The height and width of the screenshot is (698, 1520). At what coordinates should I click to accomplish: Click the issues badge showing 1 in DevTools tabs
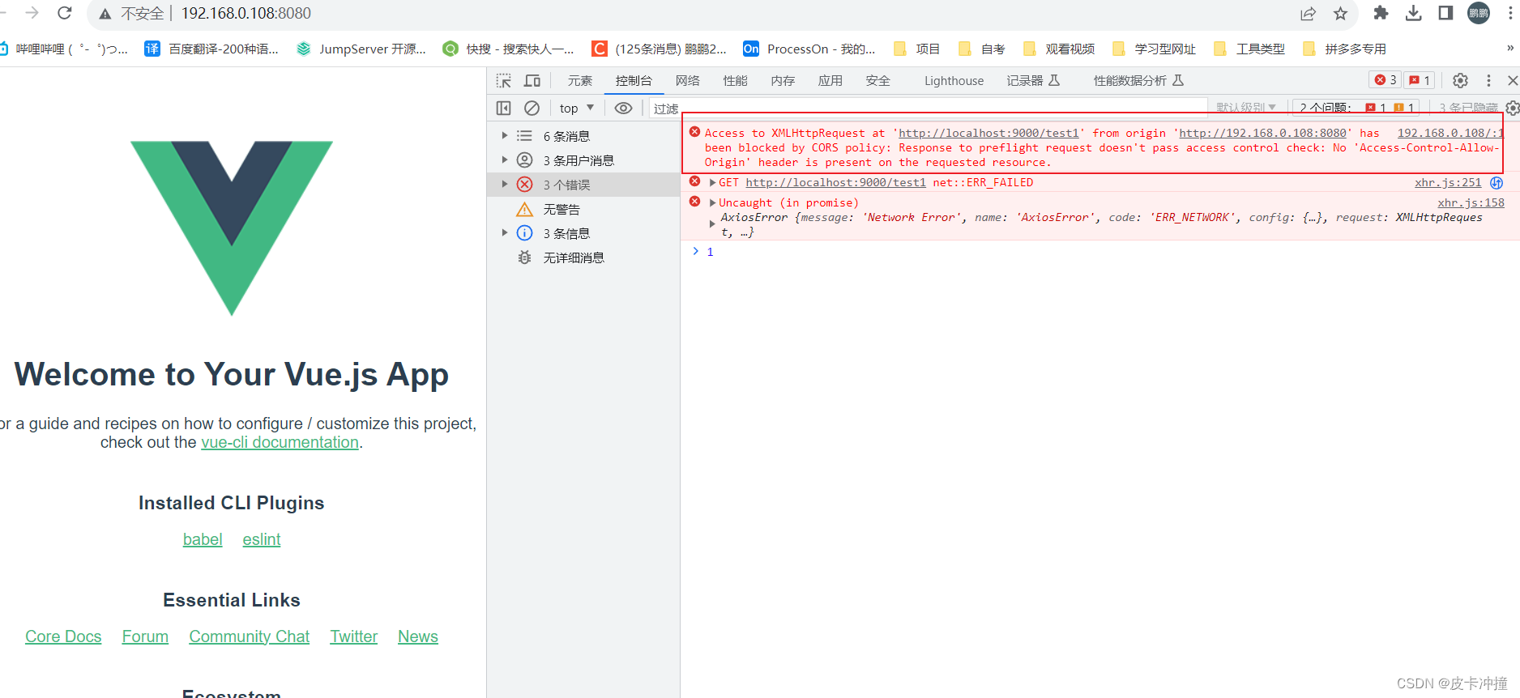[x=1420, y=80]
